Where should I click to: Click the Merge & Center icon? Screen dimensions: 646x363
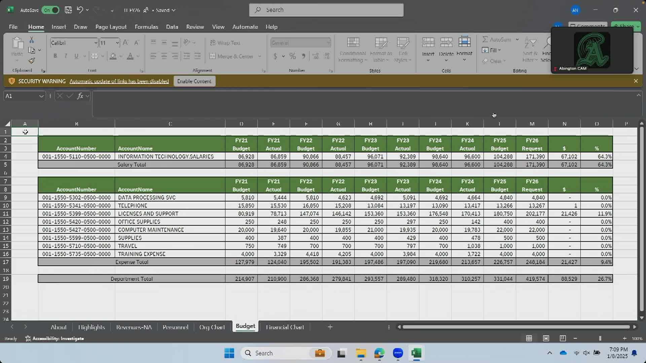tap(213, 56)
